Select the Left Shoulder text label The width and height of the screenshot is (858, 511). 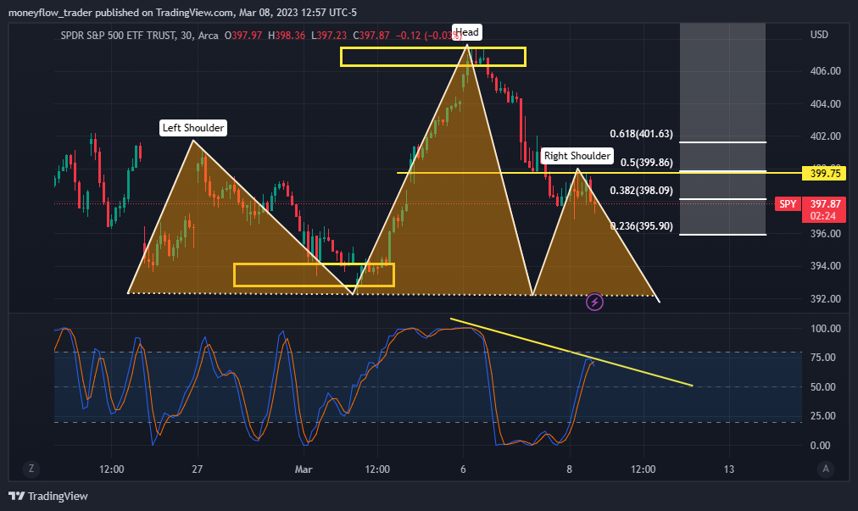193,128
